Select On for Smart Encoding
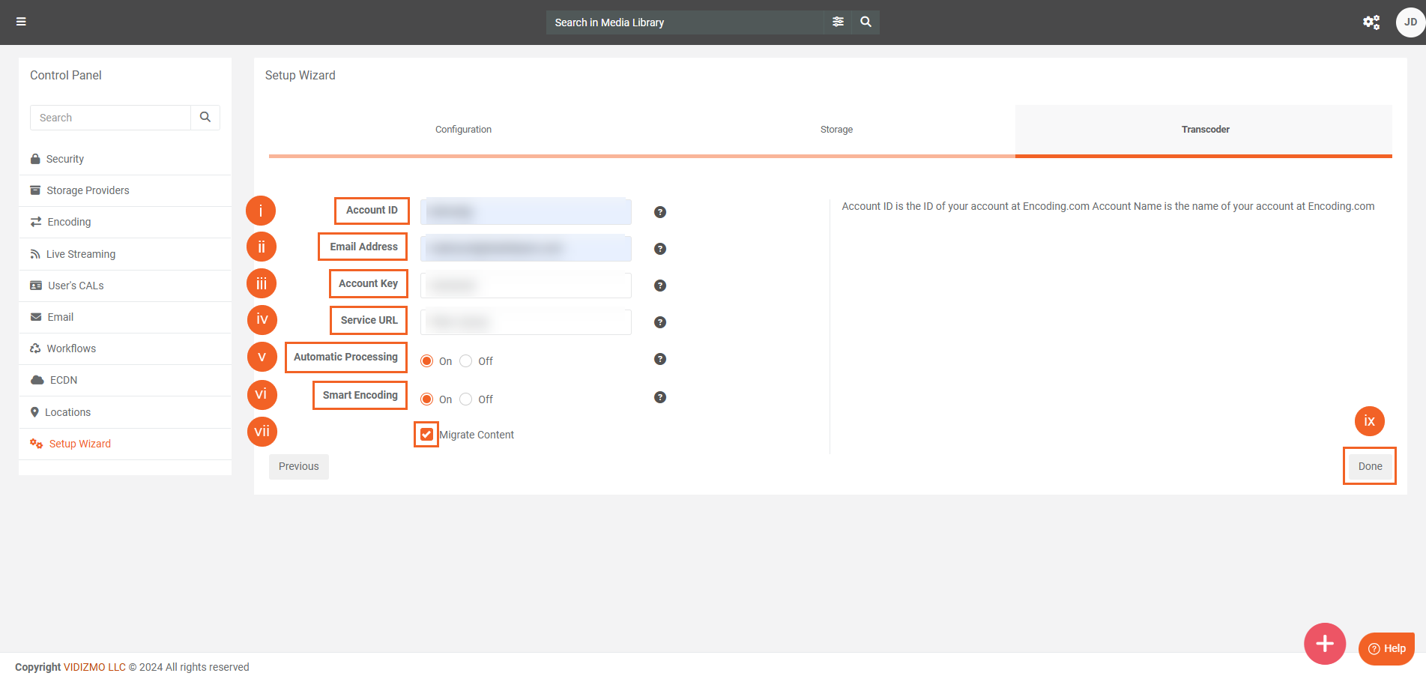 pyautogui.click(x=427, y=399)
